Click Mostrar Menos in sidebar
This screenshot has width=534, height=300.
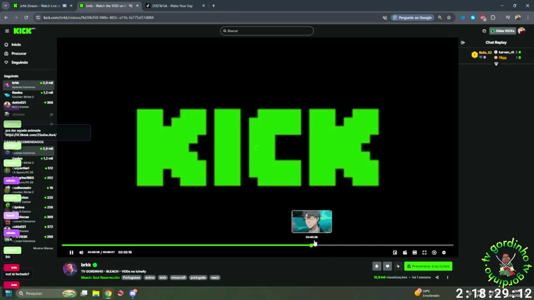point(43,248)
